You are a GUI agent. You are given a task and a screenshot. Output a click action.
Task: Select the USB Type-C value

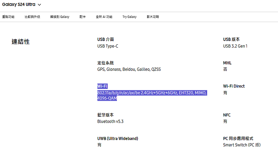point(108,46)
